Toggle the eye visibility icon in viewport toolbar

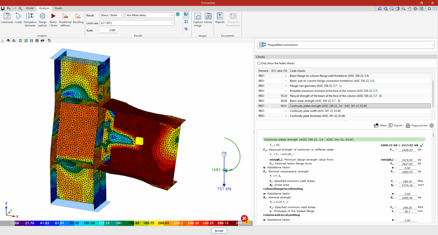coord(42,40)
